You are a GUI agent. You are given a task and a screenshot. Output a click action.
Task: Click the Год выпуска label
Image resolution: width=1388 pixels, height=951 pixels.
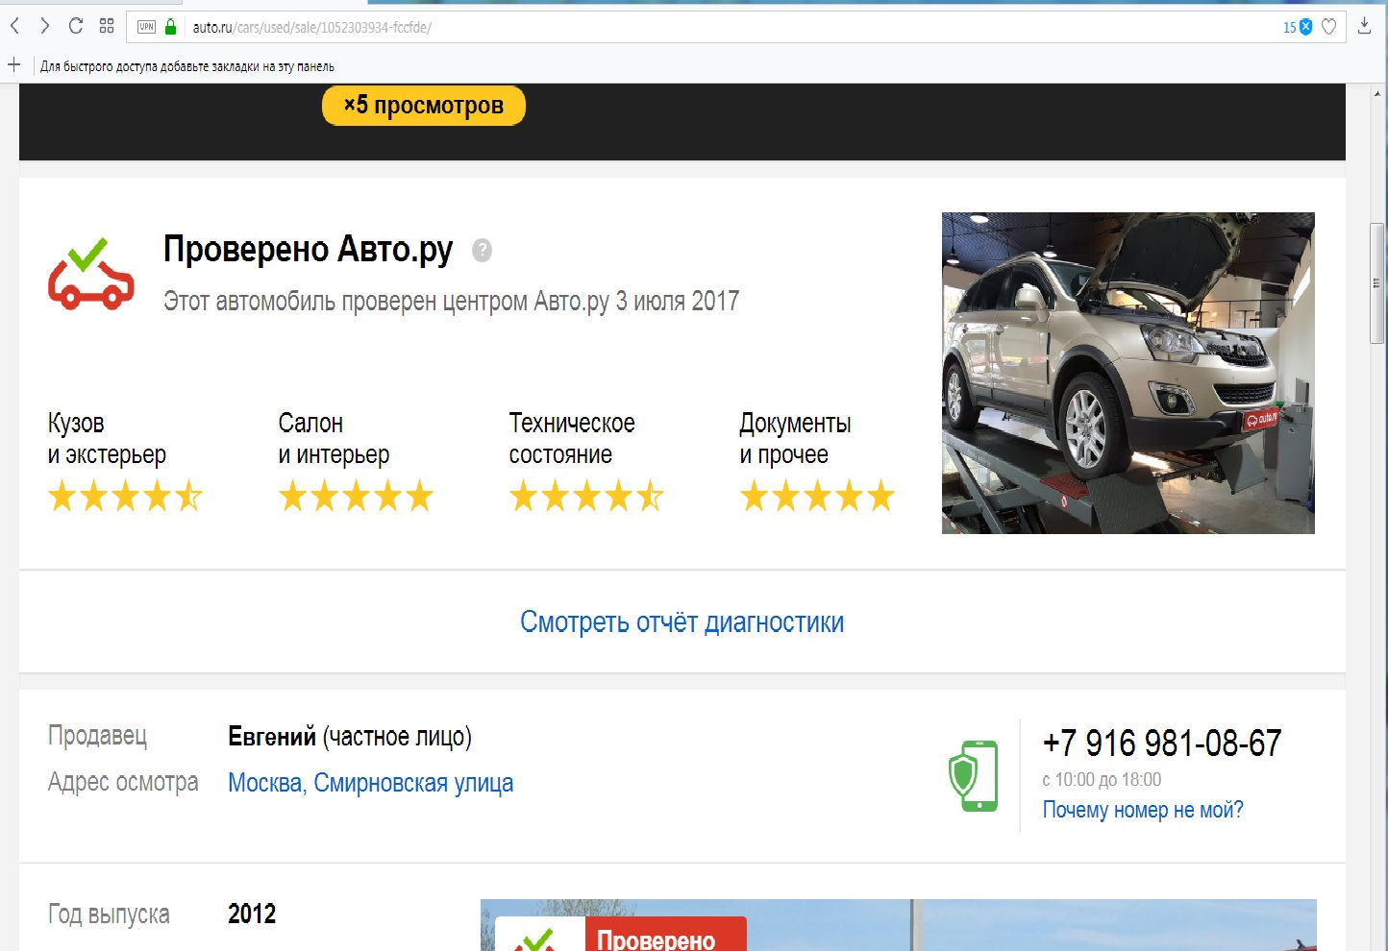click(109, 914)
